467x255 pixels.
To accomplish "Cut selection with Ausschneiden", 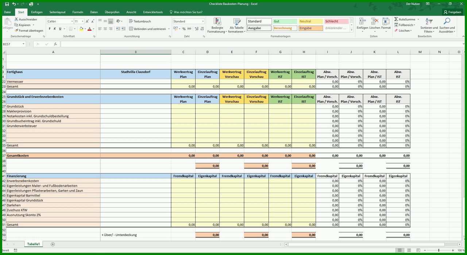I will [x=26, y=19].
